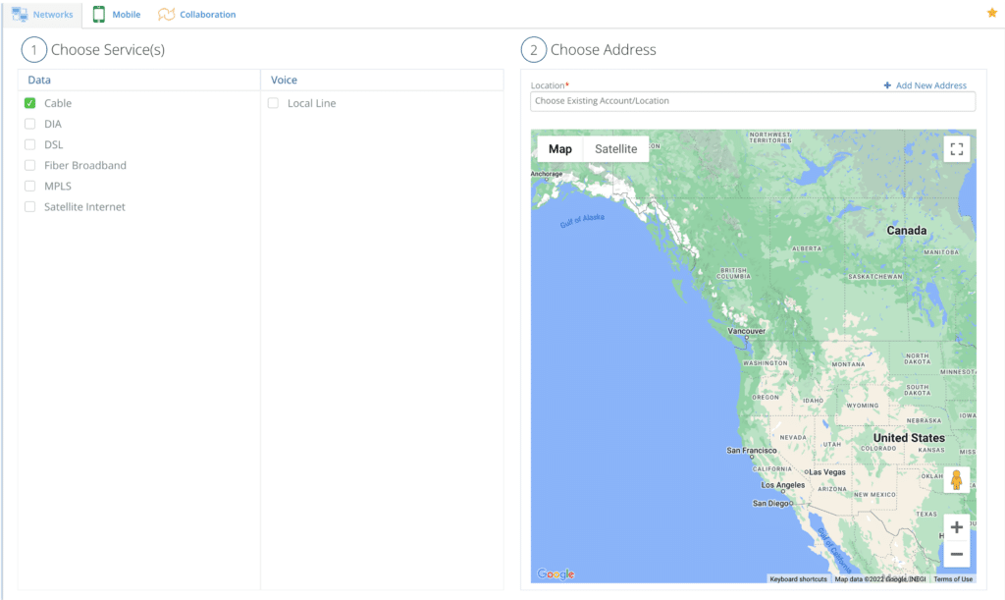
Task: Check the Fiber Broadband option
Action: [30, 165]
